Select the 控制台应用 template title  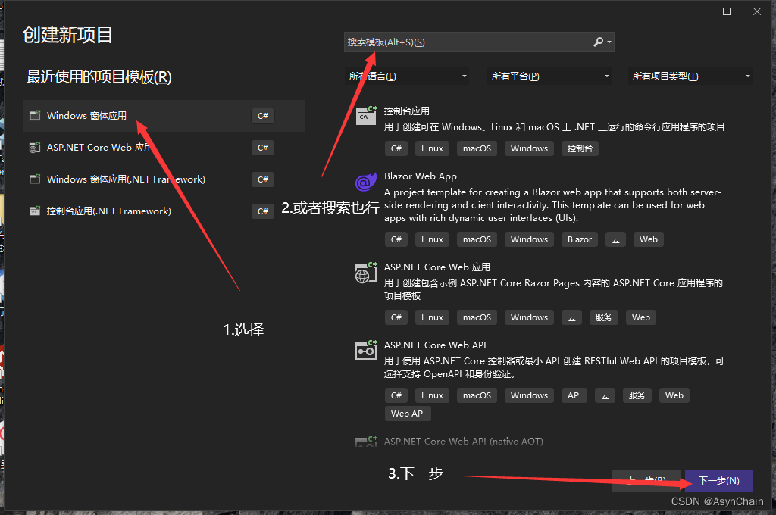pos(407,111)
